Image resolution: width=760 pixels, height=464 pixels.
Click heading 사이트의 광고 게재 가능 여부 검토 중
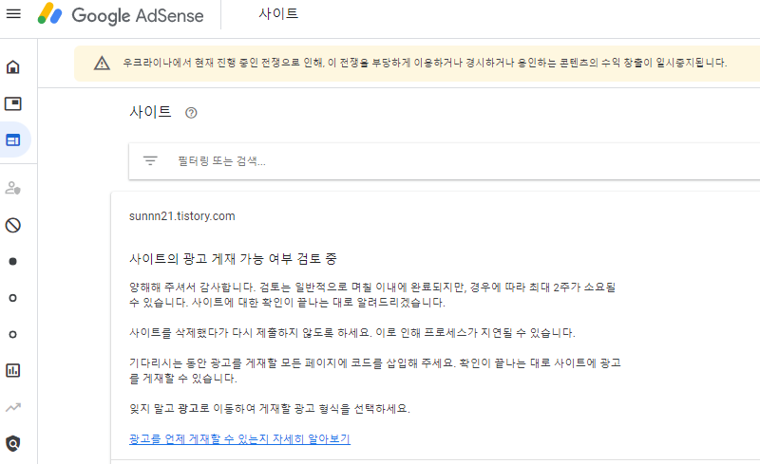click(x=233, y=259)
